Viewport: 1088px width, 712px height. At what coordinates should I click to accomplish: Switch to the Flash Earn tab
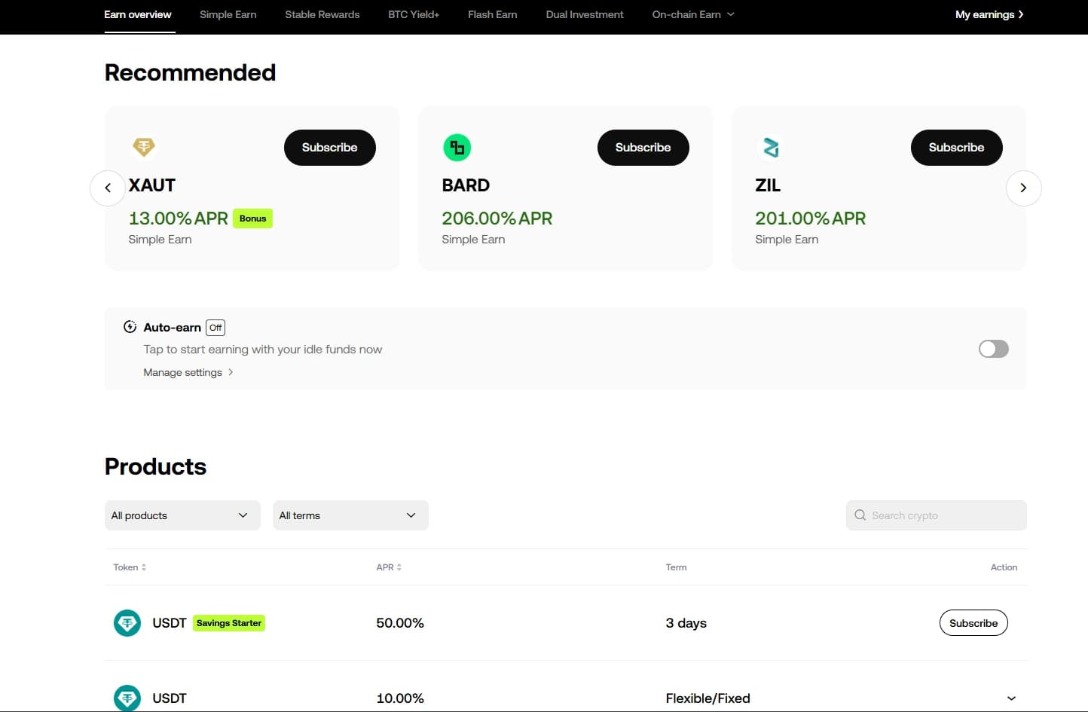(x=493, y=14)
